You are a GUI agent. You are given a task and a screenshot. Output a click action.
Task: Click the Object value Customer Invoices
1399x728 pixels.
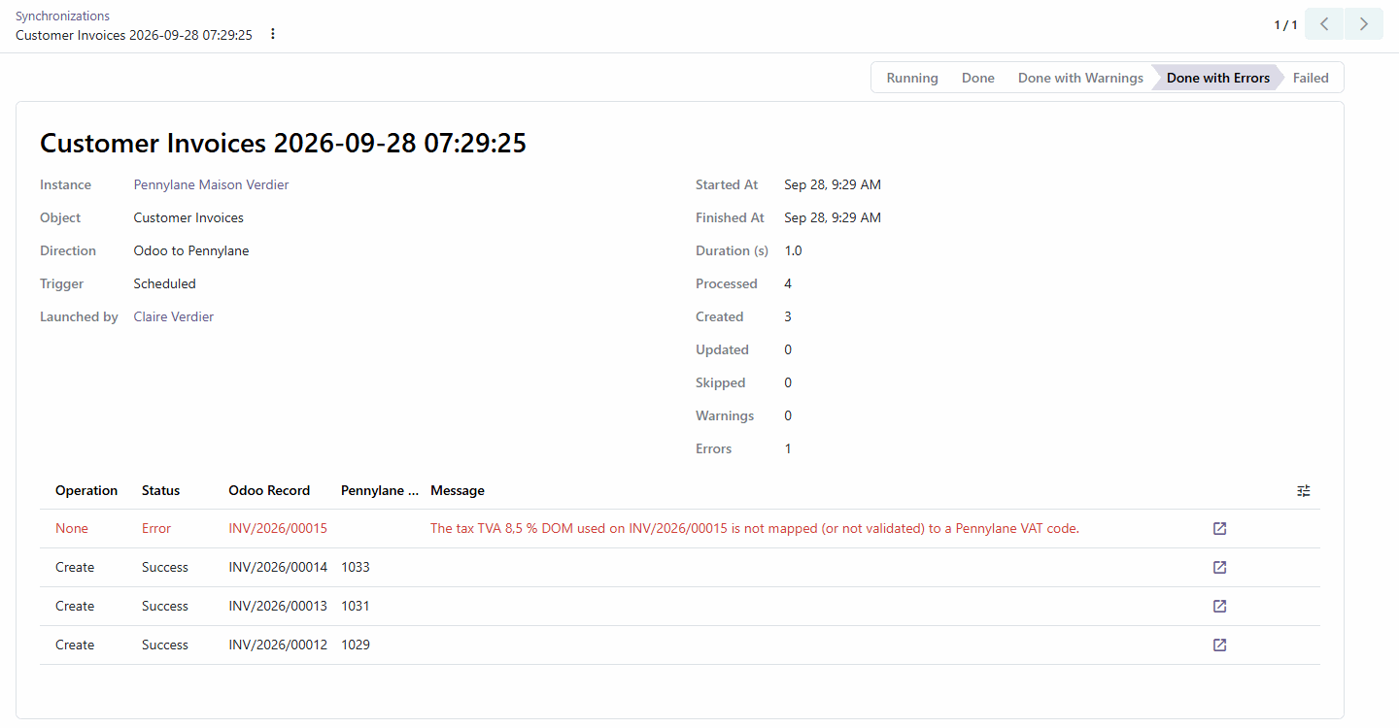point(188,217)
